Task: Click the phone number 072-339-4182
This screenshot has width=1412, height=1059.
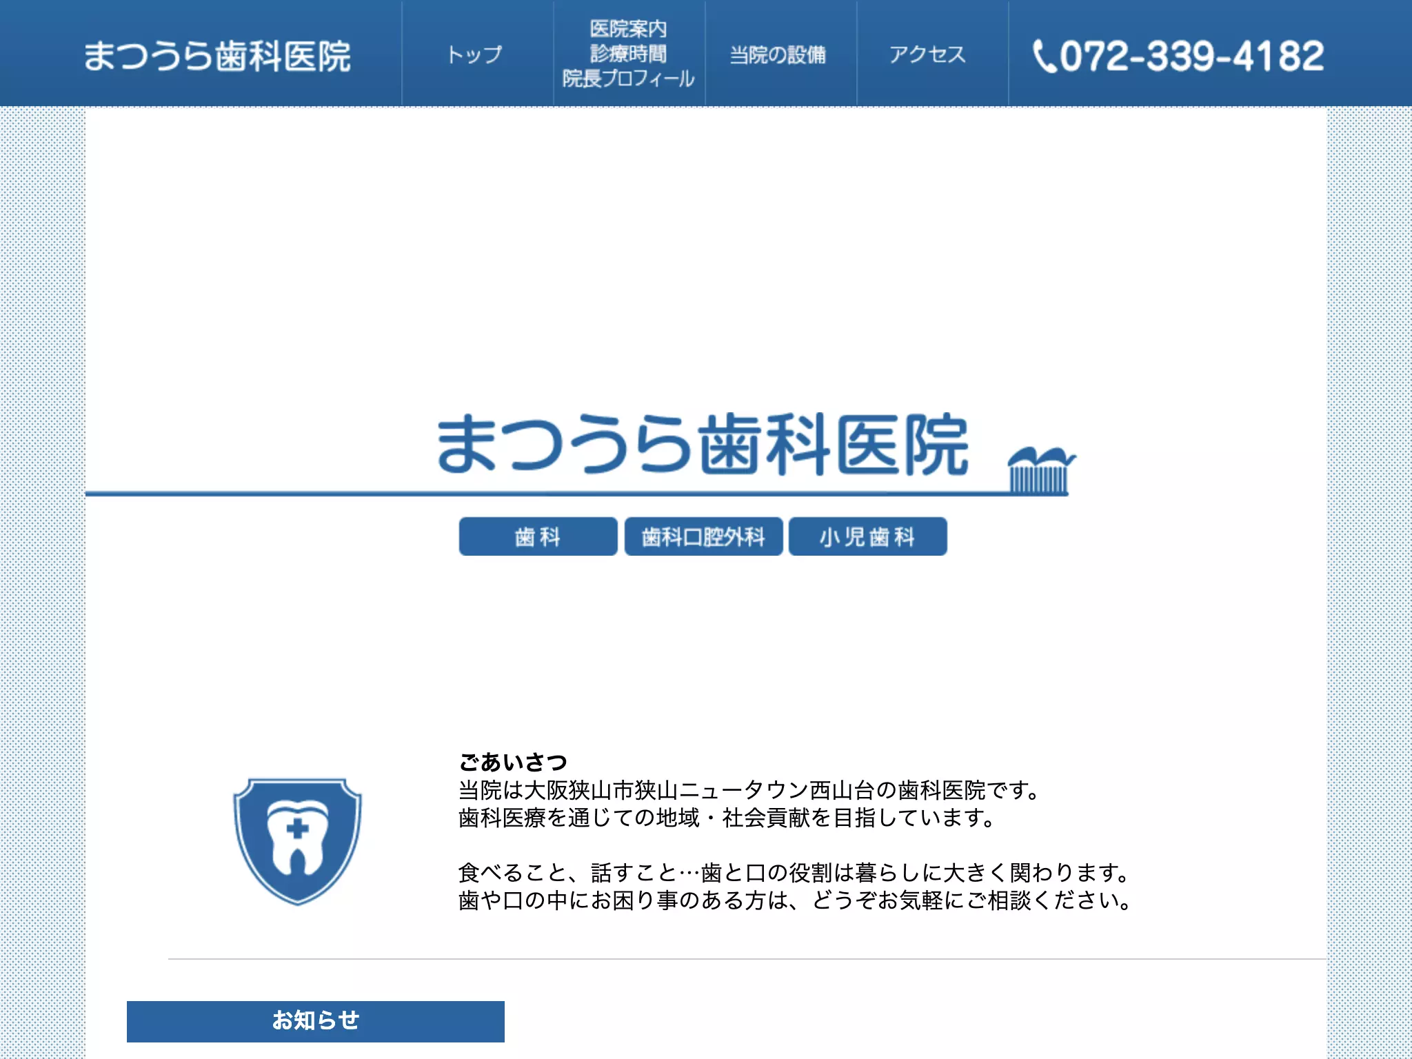Action: [1191, 56]
